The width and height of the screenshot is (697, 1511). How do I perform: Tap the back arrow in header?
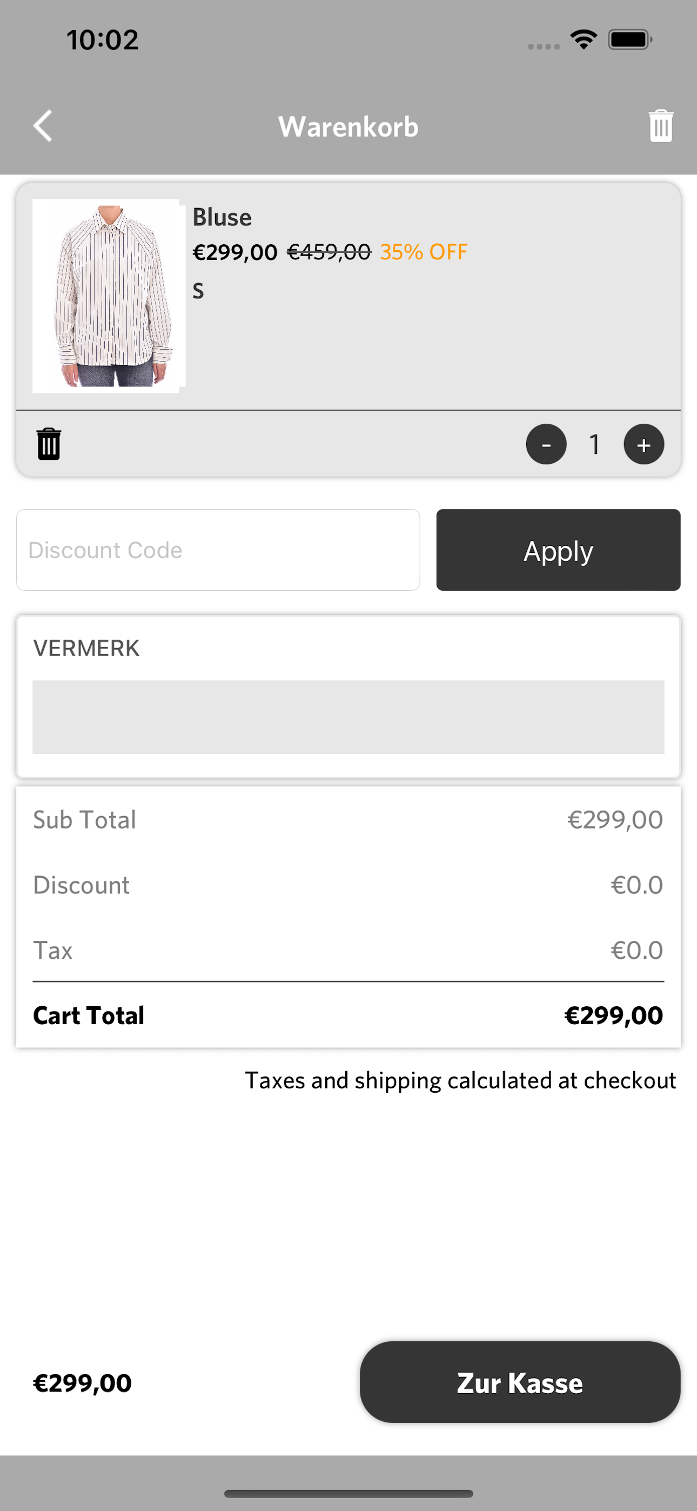[x=43, y=126]
